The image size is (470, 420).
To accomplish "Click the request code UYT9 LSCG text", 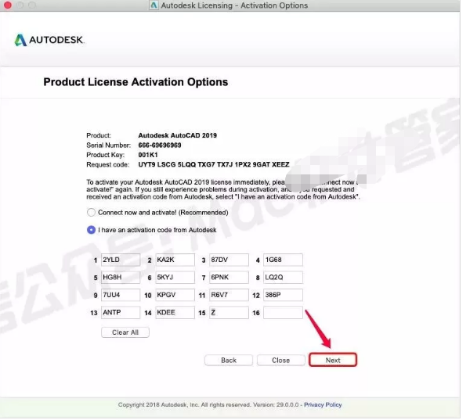I will click(214, 165).
